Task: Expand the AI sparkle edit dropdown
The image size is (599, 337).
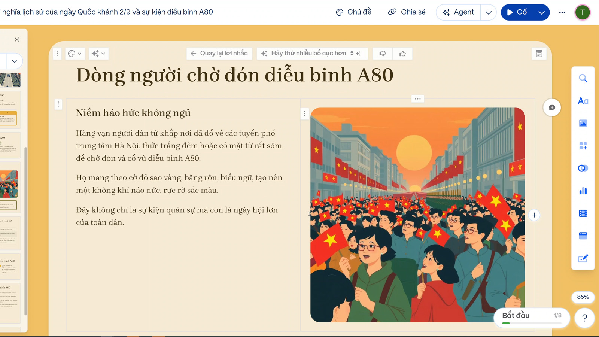Action: point(98,54)
